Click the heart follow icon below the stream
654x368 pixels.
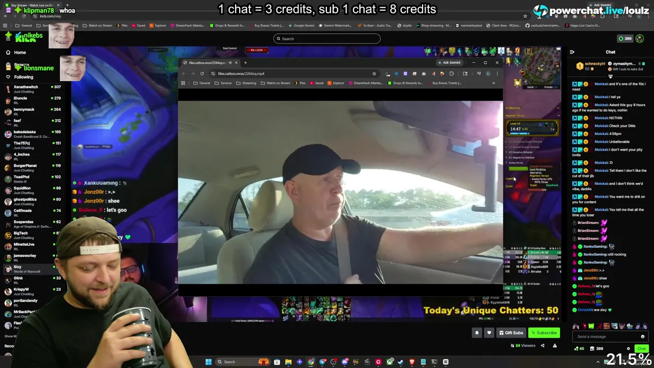[489, 333]
